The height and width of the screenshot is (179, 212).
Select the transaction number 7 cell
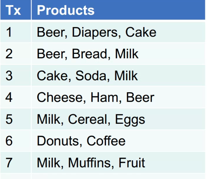point(9,162)
